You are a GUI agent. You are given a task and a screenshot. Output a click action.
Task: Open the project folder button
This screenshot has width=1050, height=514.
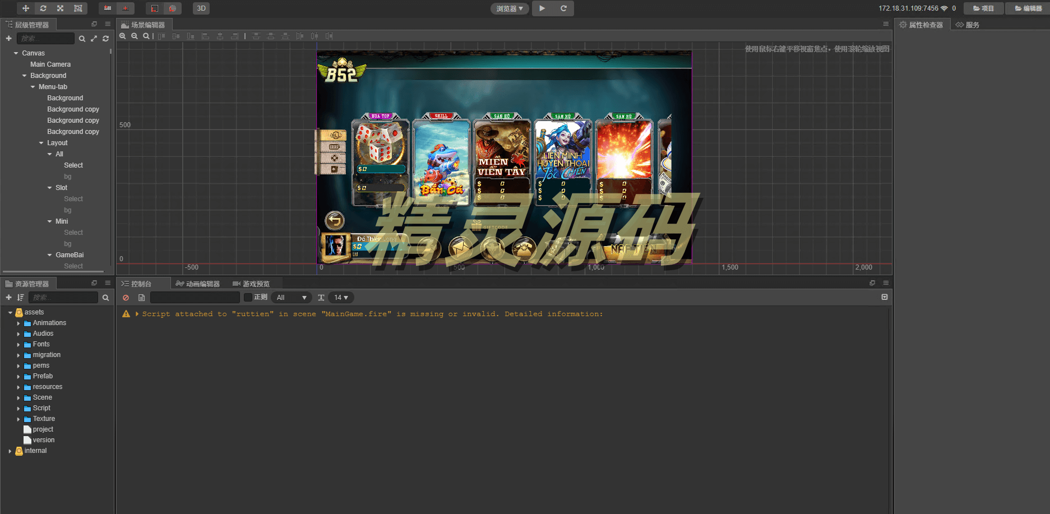tap(984, 8)
